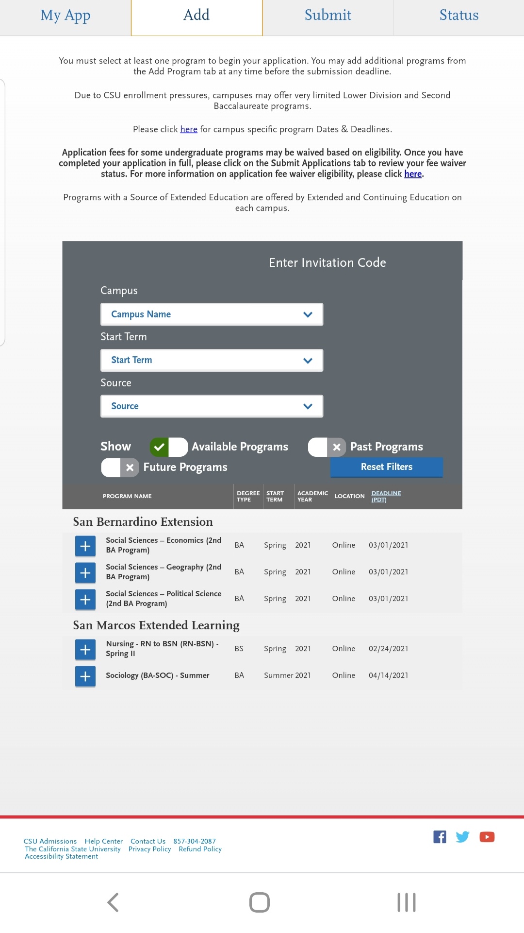Click the Reset Filters button
The height and width of the screenshot is (933, 524).
387,467
